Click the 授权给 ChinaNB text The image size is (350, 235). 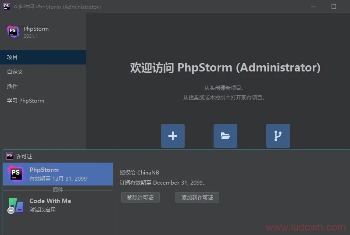(x=139, y=172)
